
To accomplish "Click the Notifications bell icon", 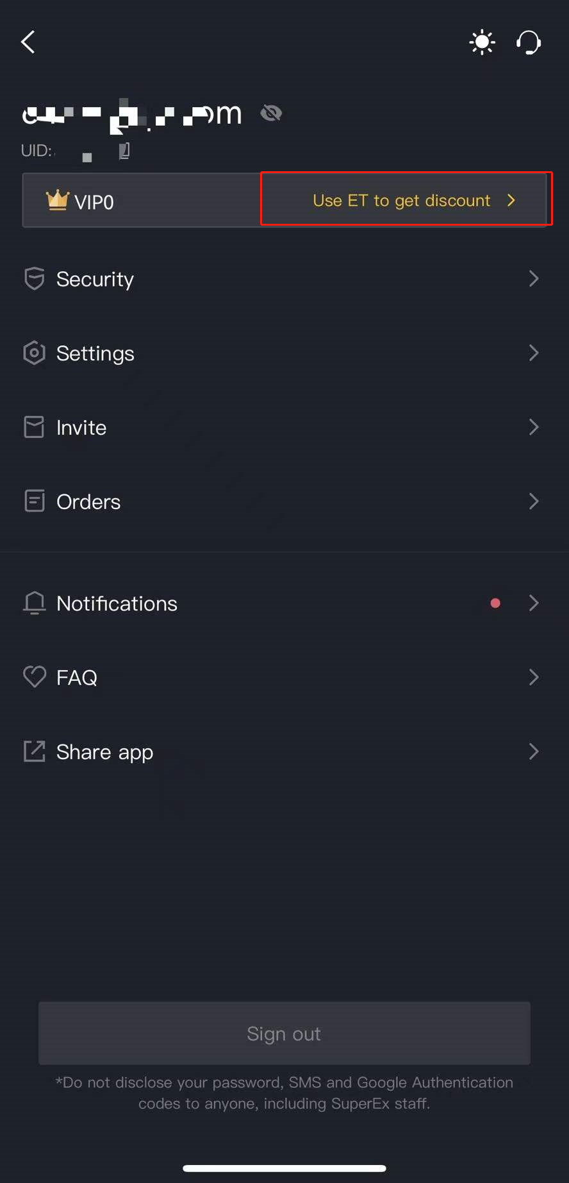I will point(34,603).
